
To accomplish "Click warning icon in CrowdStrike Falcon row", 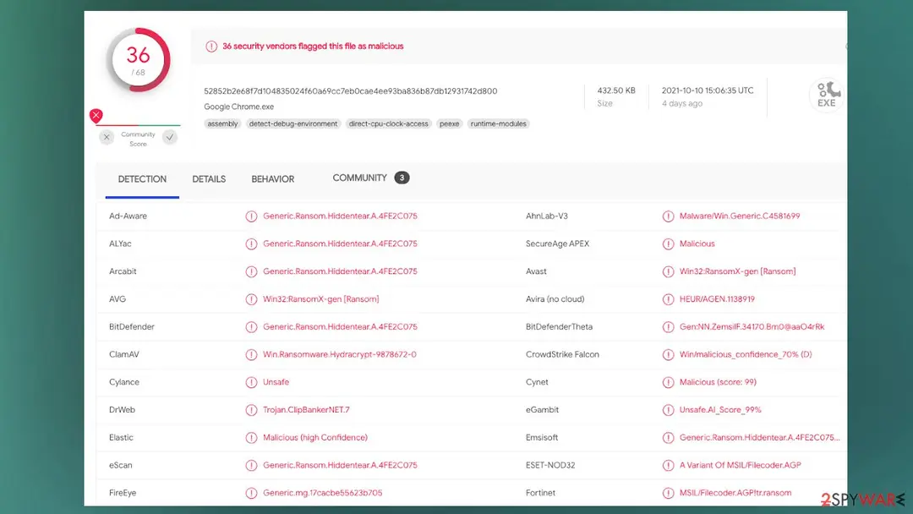I will pyautogui.click(x=668, y=354).
